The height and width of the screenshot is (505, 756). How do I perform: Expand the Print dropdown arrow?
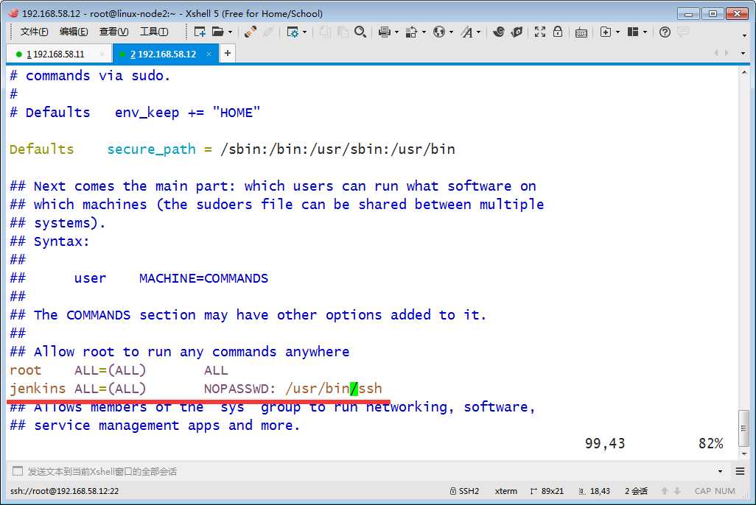[397, 32]
